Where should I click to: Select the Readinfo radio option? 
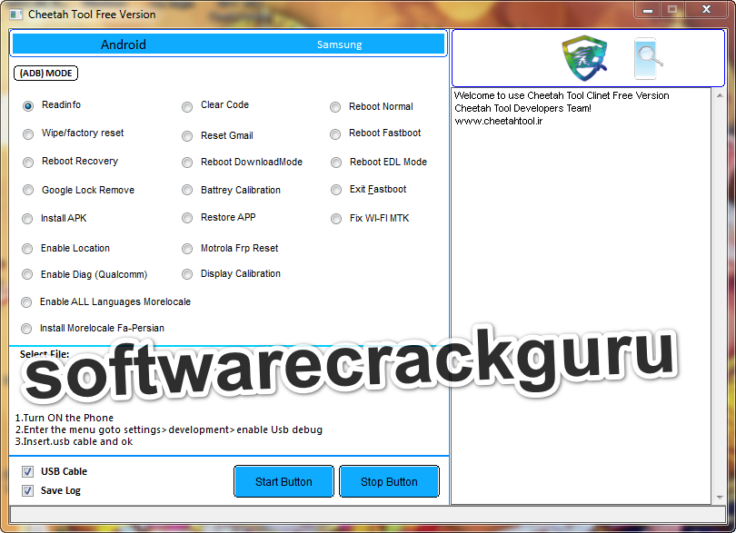[x=28, y=106]
